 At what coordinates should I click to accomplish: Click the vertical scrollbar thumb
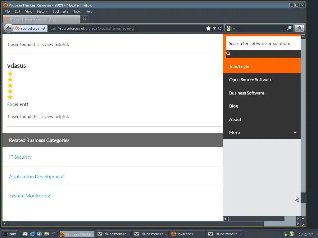[x=303, y=197]
